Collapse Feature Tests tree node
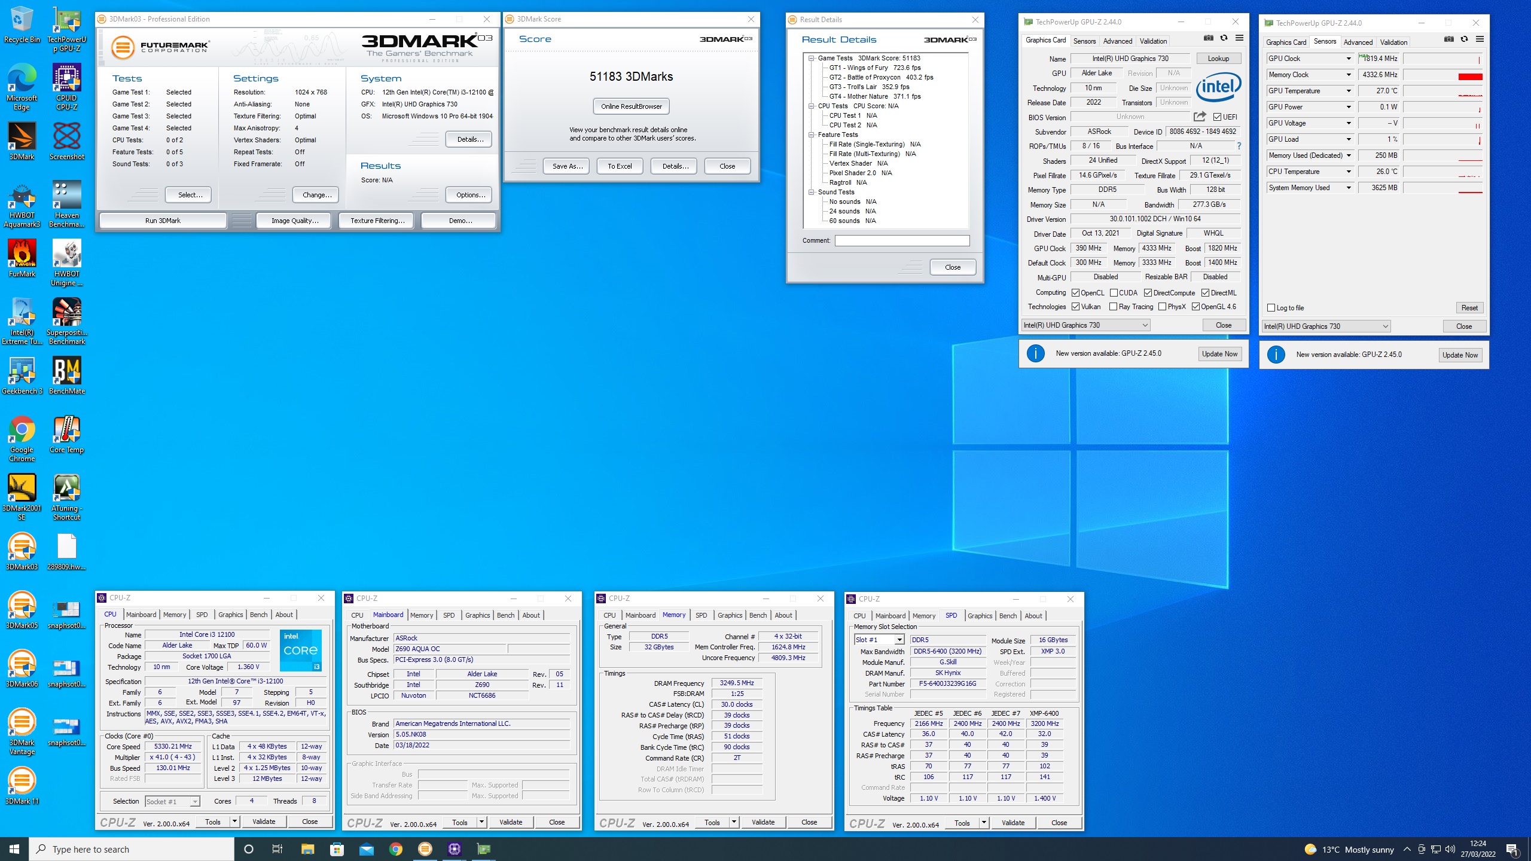Viewport: 1531px width, 861px height. click(x=812, y=135)
